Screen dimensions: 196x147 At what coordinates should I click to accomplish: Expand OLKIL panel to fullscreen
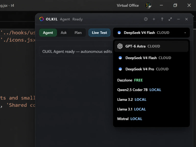point(170,19)
